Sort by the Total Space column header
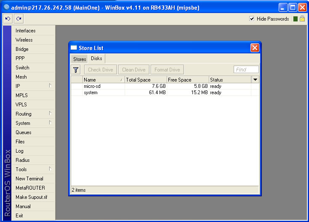The height and width of the screenshot is (222, 309). 146,80
